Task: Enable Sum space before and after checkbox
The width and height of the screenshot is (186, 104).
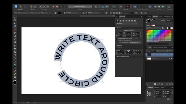Action: click(117, 40)
